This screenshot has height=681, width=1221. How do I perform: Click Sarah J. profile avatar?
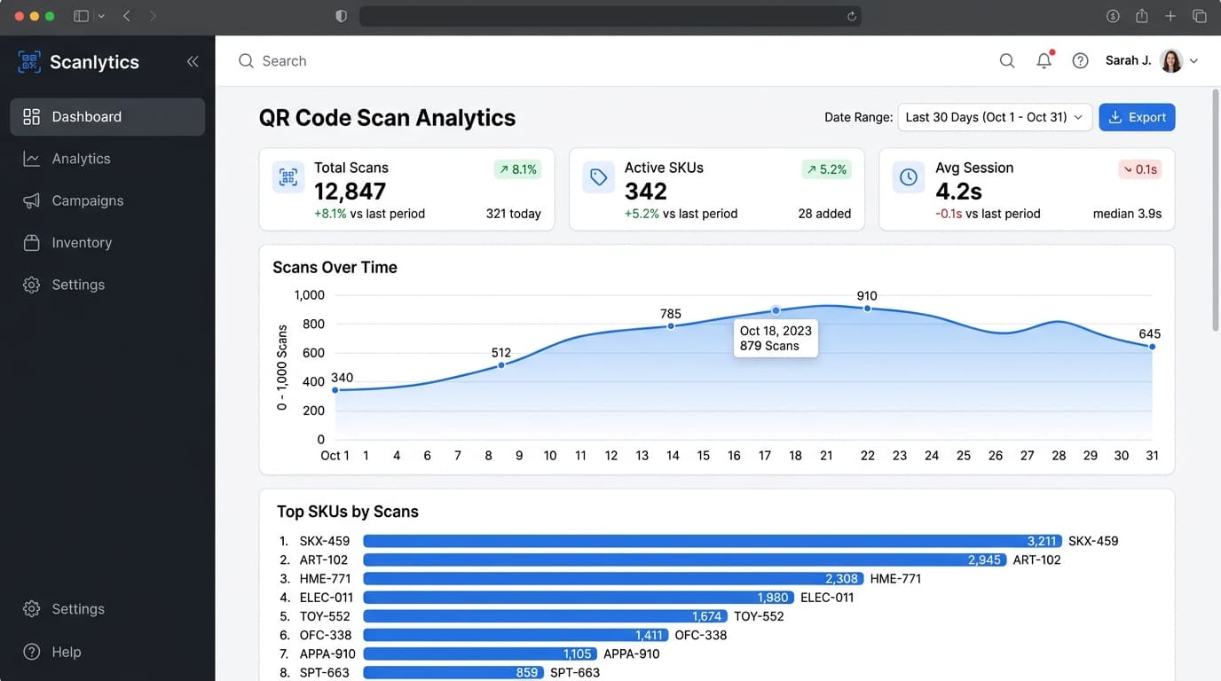[1171, 60]
